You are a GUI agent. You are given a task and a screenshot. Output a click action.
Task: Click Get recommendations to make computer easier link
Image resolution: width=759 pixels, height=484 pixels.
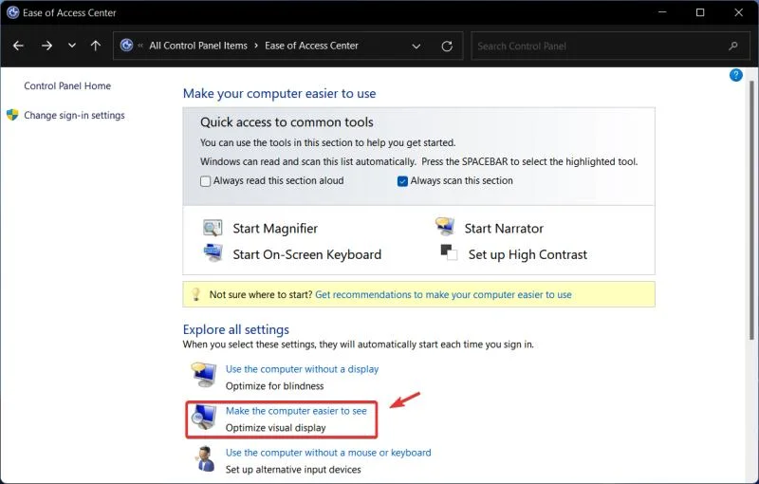tap(443, 294)
